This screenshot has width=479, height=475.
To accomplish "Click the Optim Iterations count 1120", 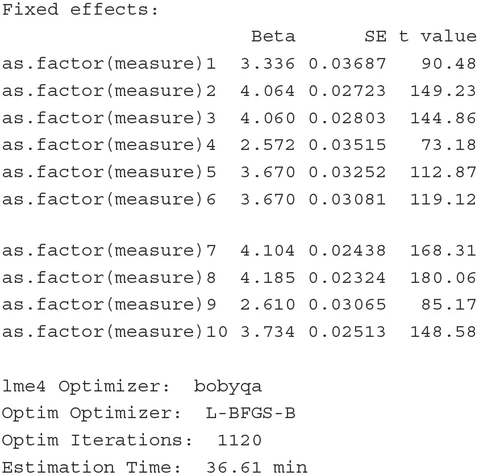I will (239, 440).
